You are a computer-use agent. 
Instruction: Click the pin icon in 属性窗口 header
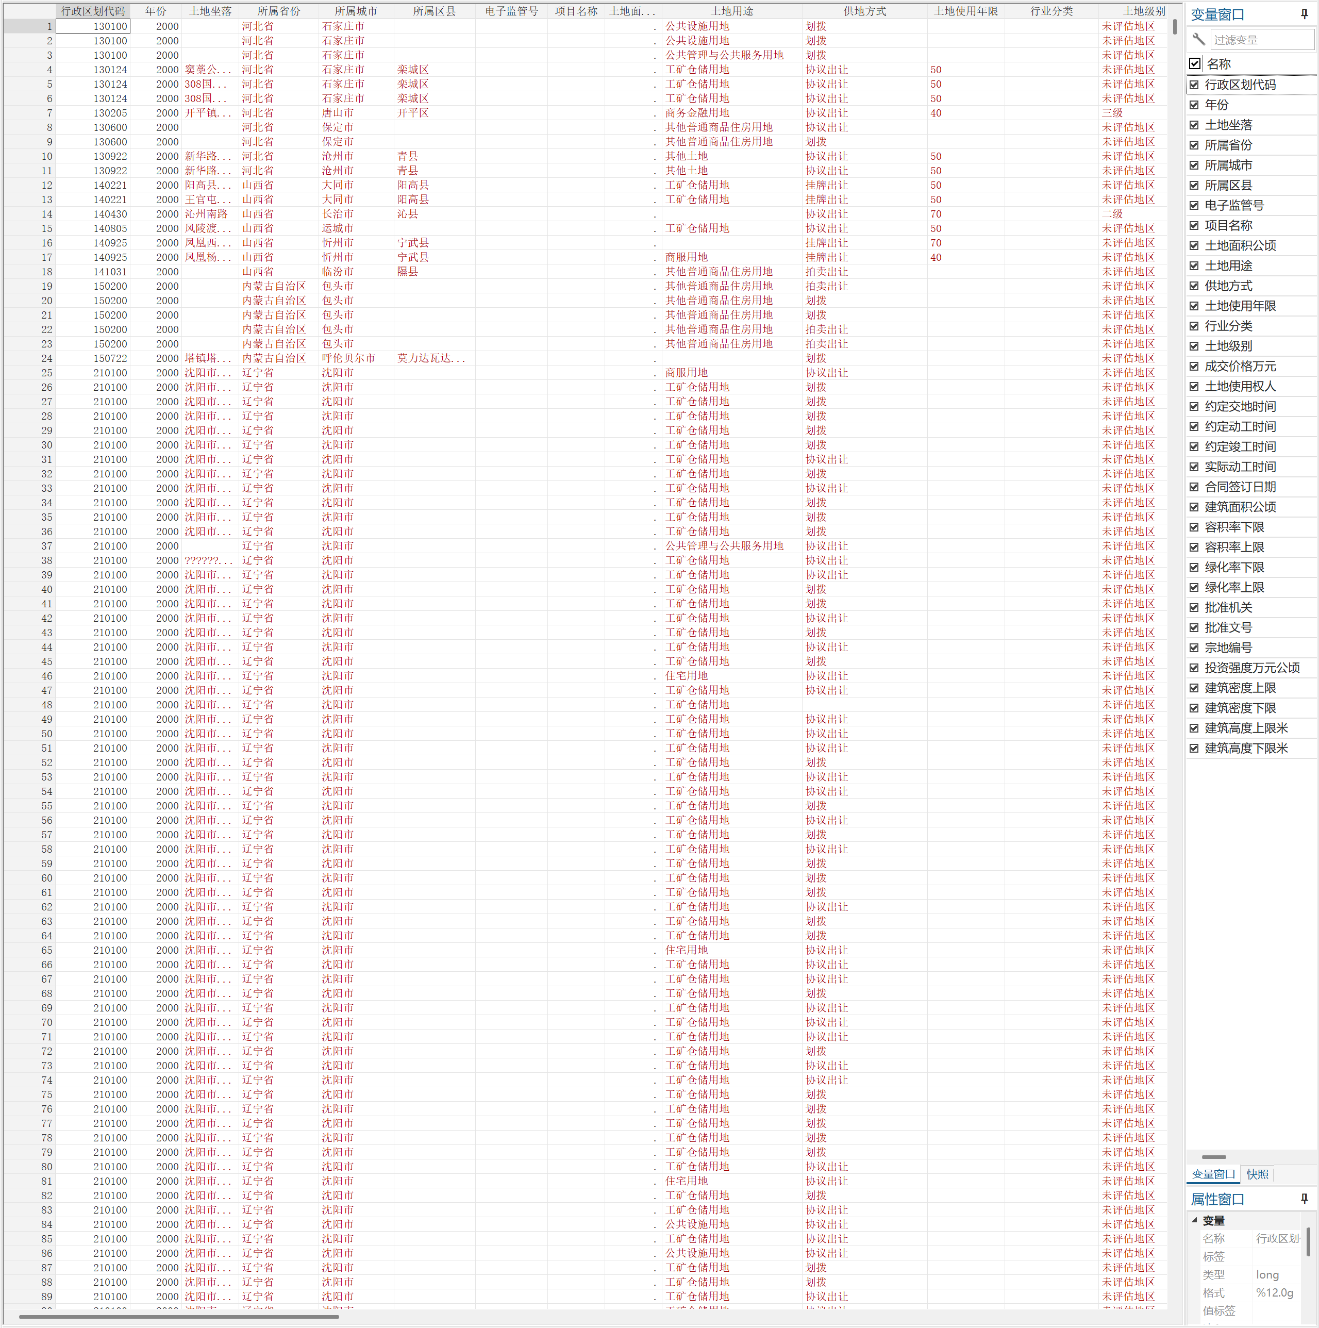[x=1304, y=1198]
